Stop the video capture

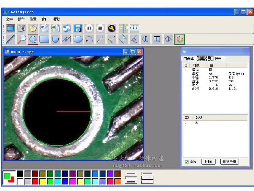click(100, 28)
